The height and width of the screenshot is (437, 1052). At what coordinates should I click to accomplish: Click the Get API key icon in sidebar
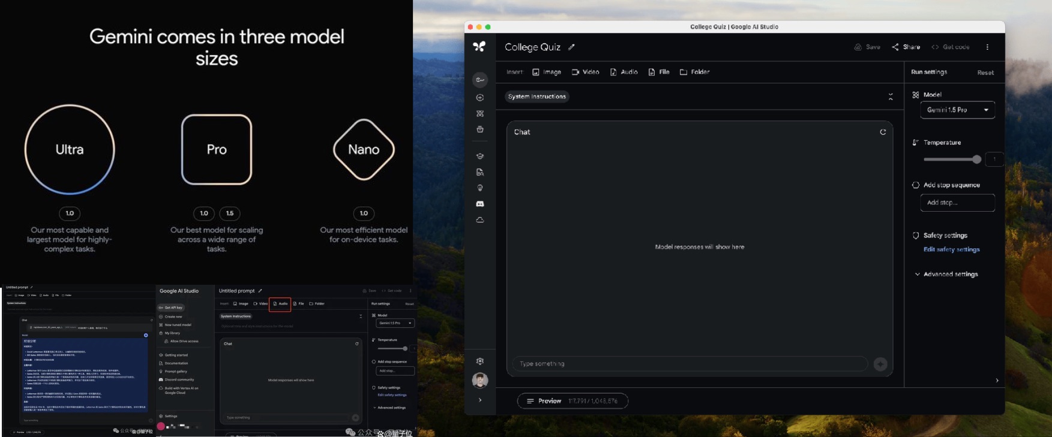tap(479, 80)
